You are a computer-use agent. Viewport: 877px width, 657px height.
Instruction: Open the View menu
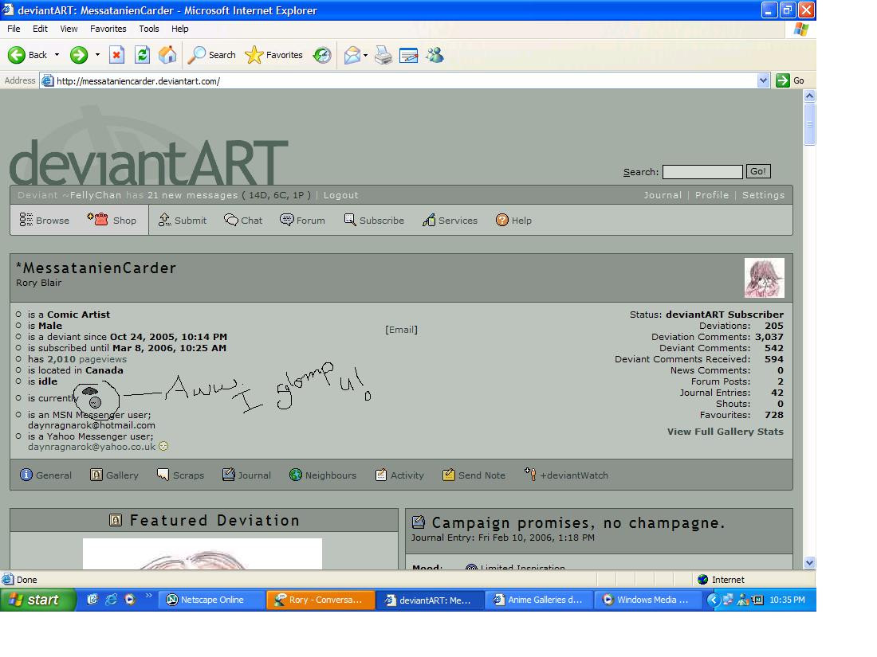(x=69, y=29)
